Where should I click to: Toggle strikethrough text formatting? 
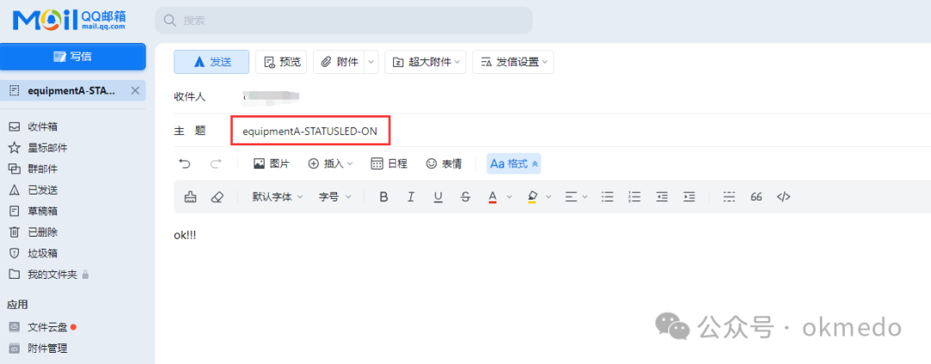[x=465, y=197]
